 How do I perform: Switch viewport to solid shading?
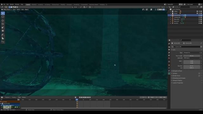coord(160,9)
